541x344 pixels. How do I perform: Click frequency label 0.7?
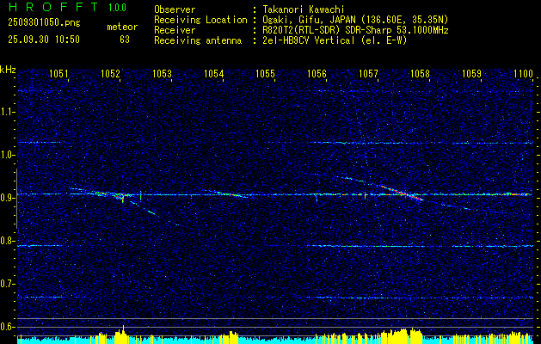pos(6,284)
